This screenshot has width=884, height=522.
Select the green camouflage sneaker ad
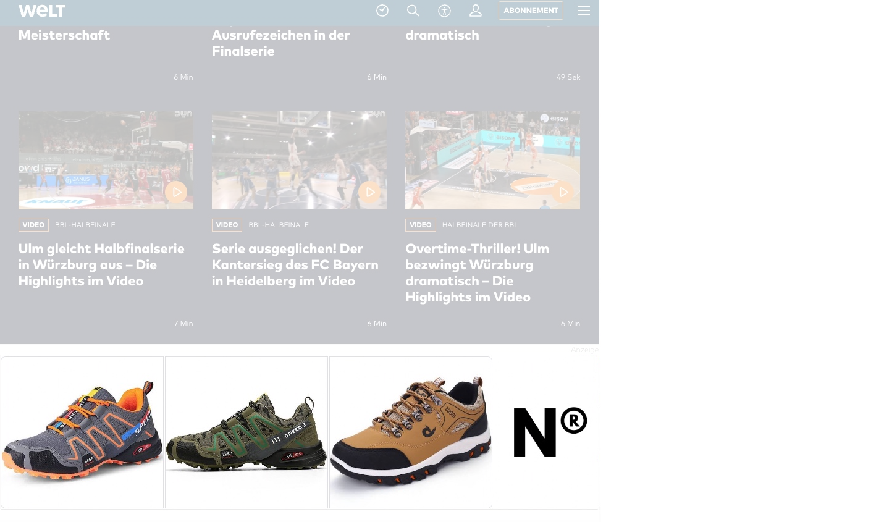point(246,432)
